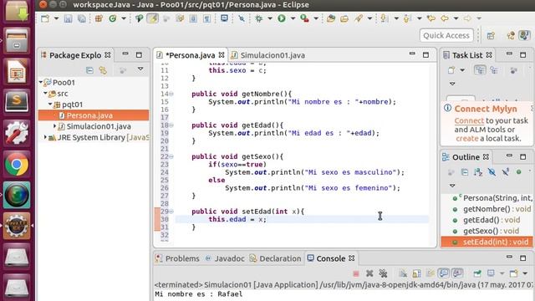Image resolution: width=535 pixels, height=301 pixels.
Task: Click the Open Type toolbar icon
Action: [331, 18]
